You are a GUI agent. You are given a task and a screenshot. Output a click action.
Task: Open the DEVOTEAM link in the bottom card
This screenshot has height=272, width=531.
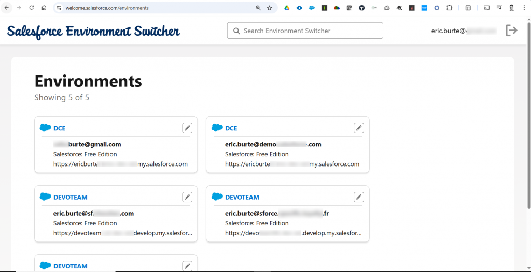point(71,266)
